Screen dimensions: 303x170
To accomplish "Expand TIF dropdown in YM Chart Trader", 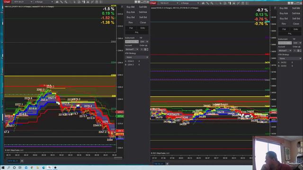I will (x=297, y=43).
